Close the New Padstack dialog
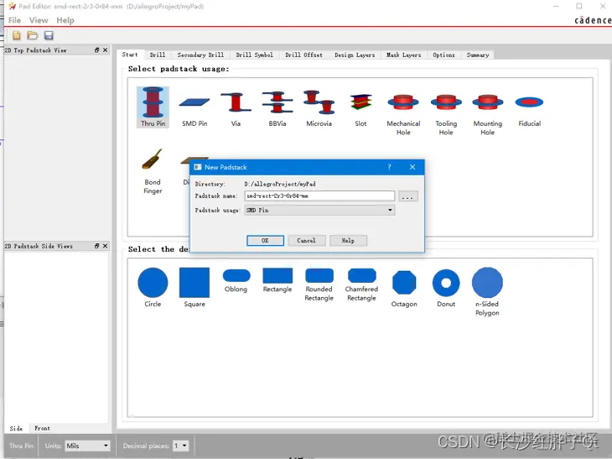Viewport: 612px width, 459px height. pyautogui.click(x=412, y=167)
